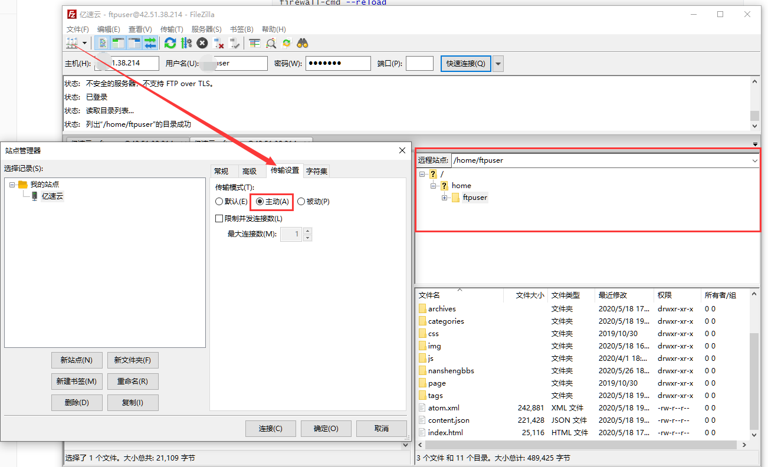Image resolution: width=768 pixels, height=467 pixels.
Task: Collapse root / node in remote tree
Action: point(422,174)
